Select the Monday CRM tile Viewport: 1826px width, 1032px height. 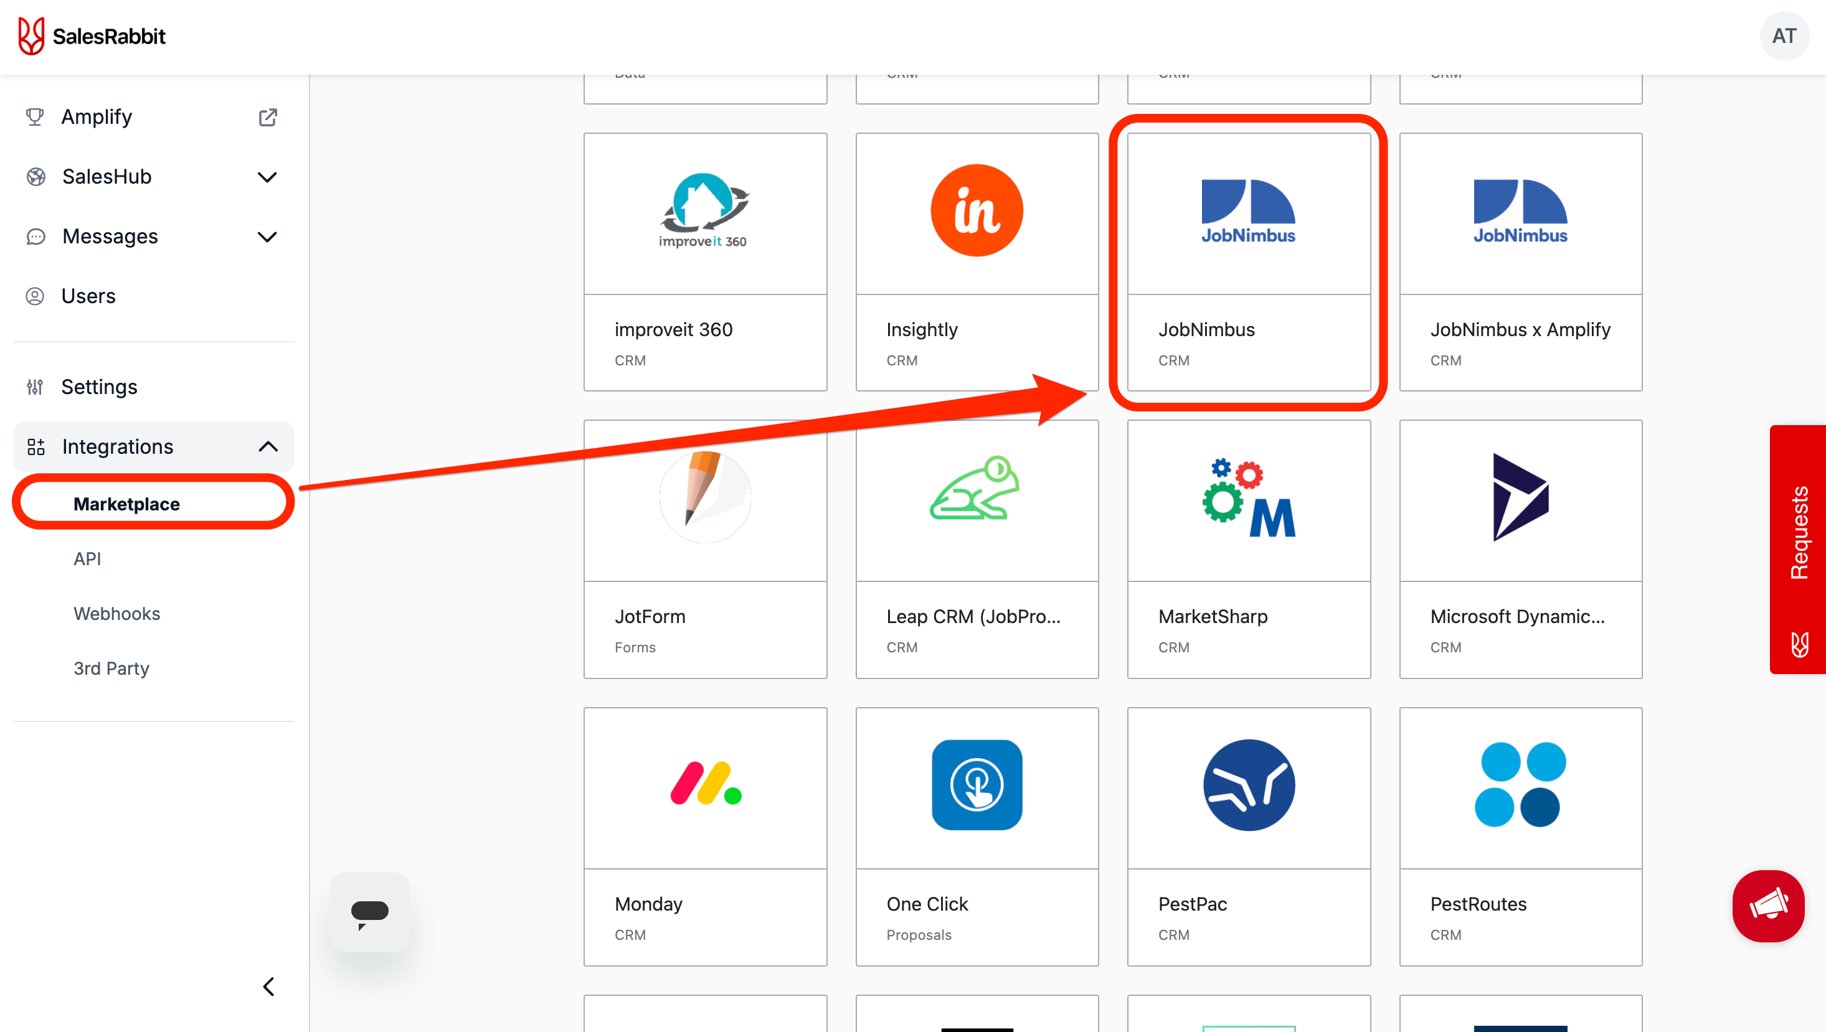click(705, 837)
